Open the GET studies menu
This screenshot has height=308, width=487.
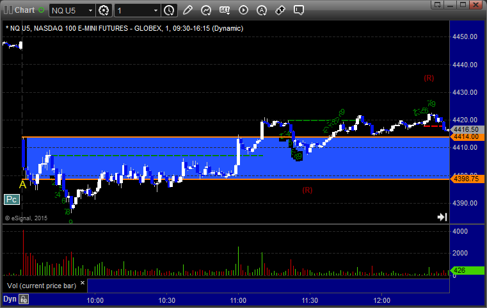(x=225, y=10)
